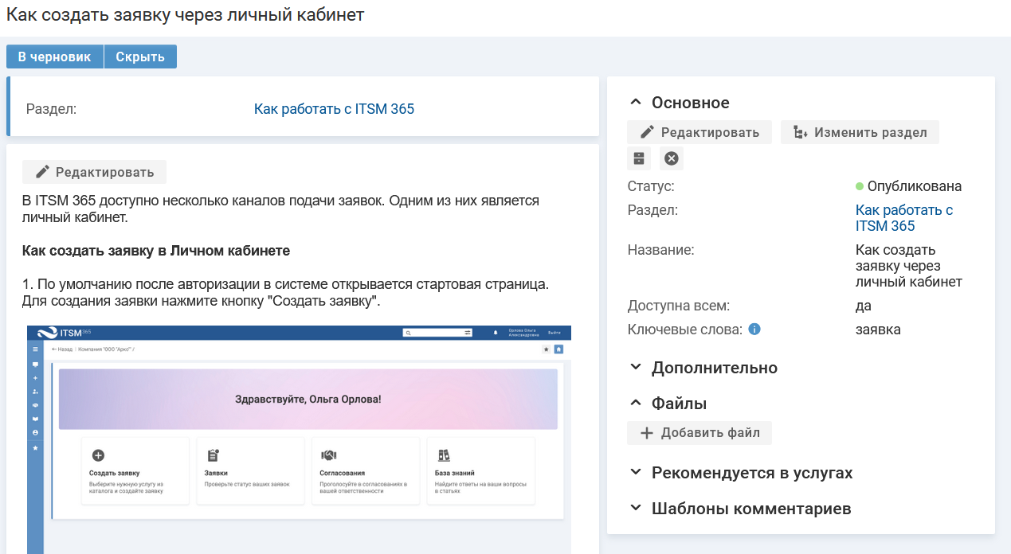
Task: Collapse the Основное section
Action: point(679,103)
